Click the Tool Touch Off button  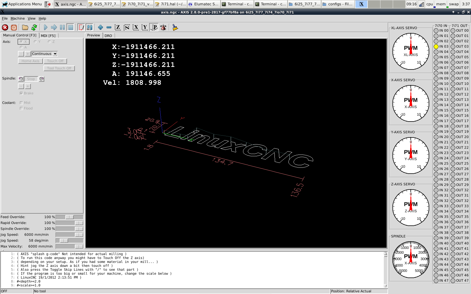59,68
